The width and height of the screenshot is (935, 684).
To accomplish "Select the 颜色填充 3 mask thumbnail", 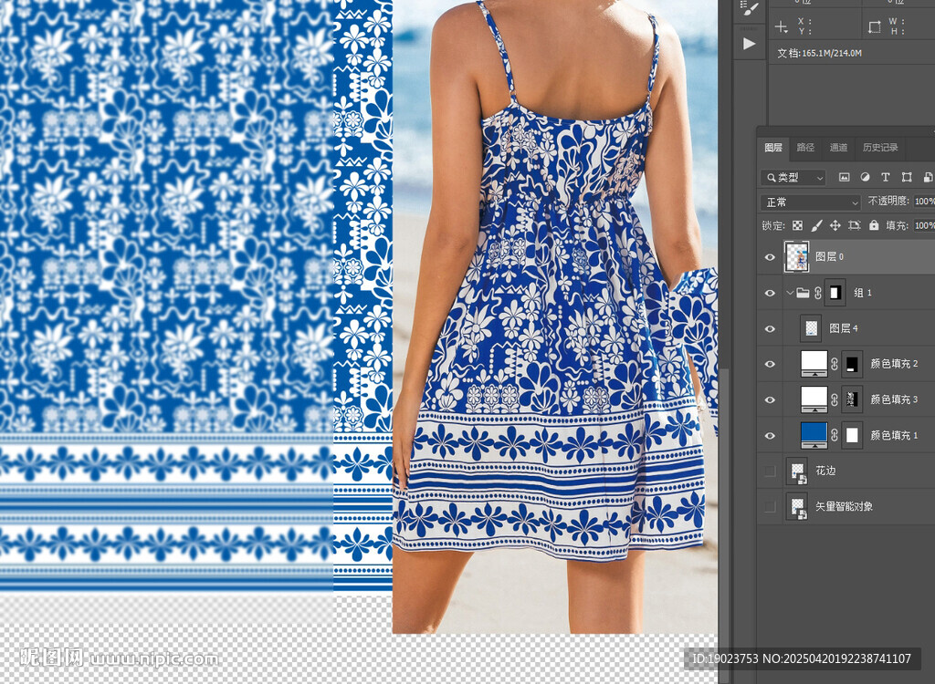I will [x=852, y=399].
